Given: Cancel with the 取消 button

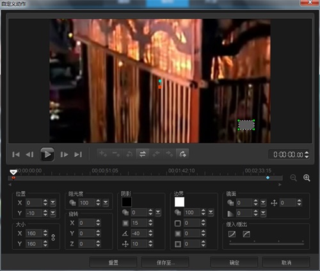Looking at the screenshot, I should [x=286, y=263].
